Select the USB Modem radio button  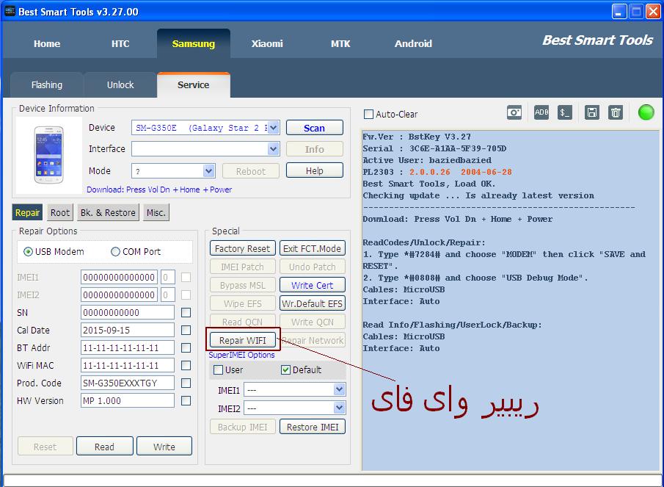[28, 252]
